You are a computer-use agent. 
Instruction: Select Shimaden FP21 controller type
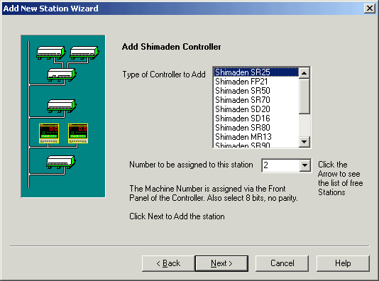coord(256,82)
